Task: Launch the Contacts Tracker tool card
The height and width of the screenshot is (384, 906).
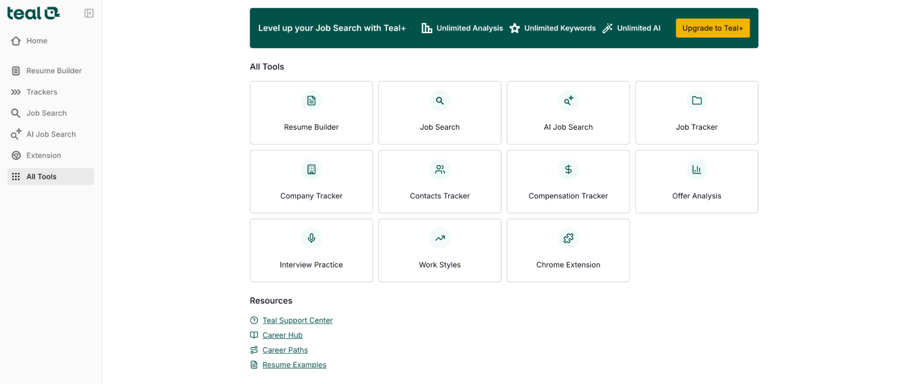Action: click(x=440, y=182)
